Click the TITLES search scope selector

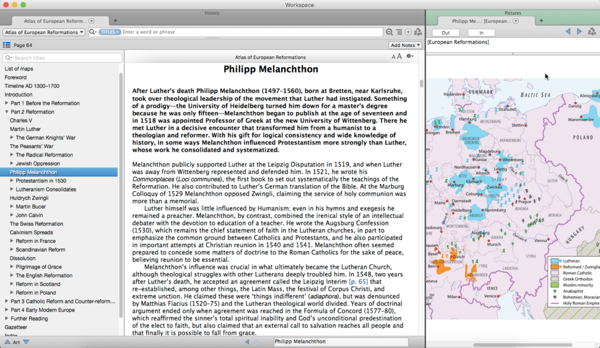click(110, 32)
